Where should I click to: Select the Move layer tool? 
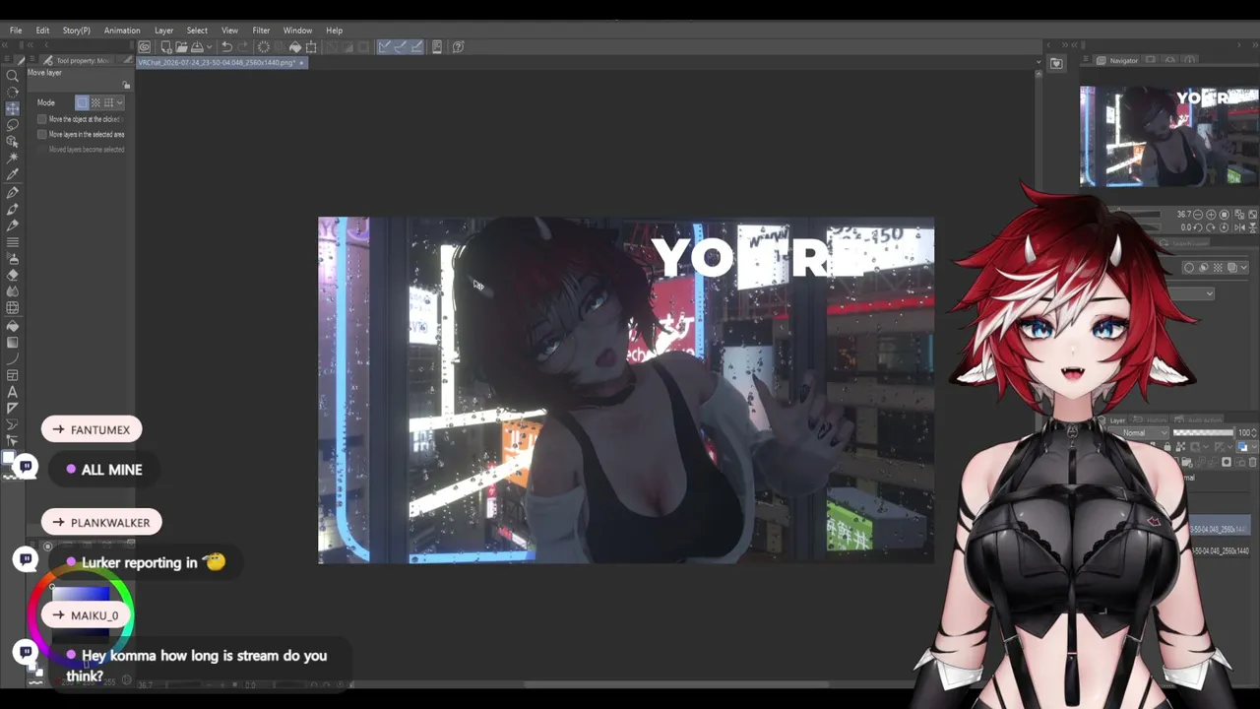click(x=13, y=108)
